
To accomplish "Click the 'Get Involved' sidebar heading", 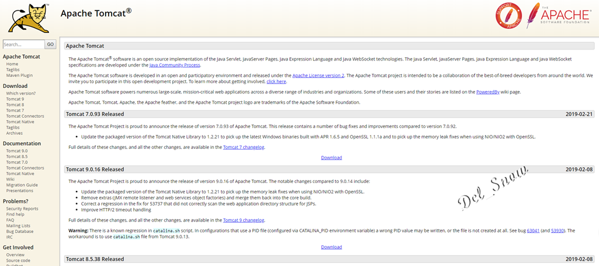I will [18, 247].
